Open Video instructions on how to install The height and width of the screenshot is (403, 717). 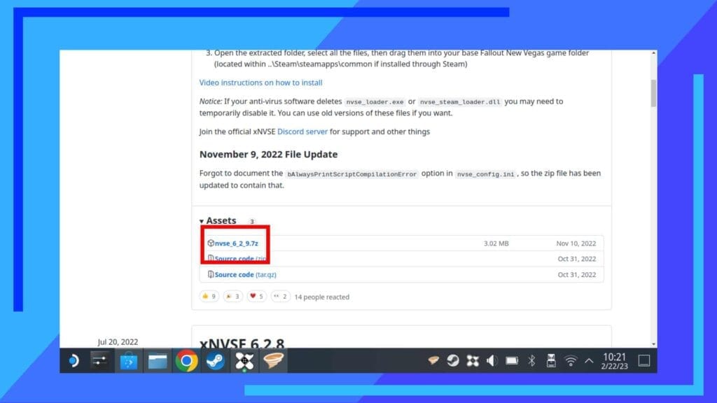pyautogui.click(x=260, y=83)
